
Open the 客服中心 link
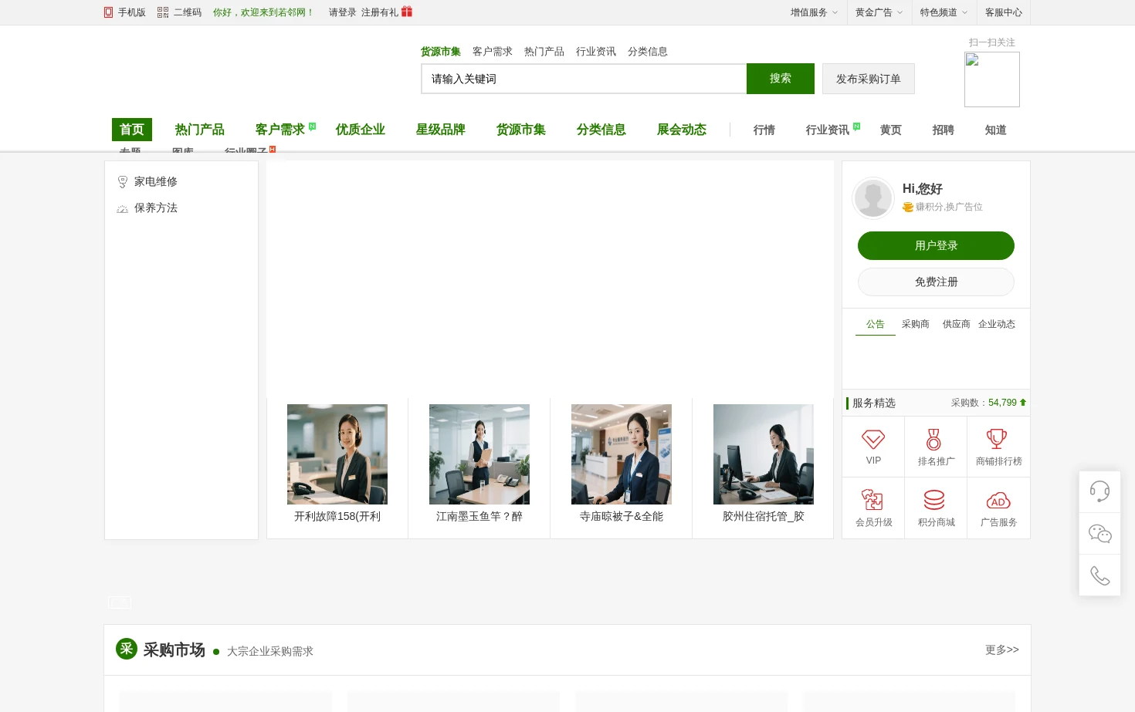point(1004,12)
